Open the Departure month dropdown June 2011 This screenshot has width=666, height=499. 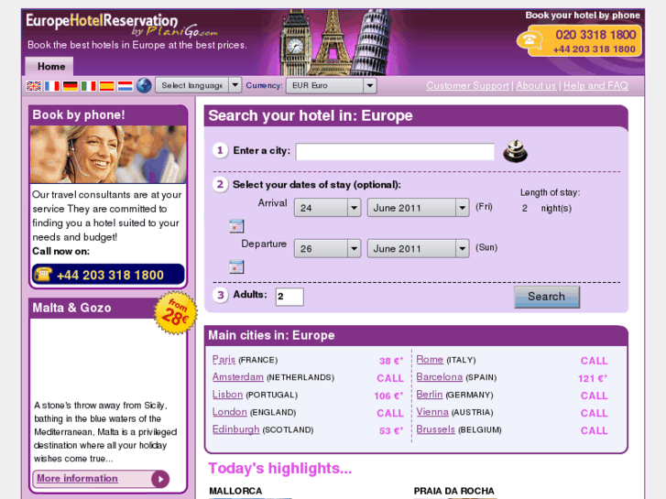point(418,248)
